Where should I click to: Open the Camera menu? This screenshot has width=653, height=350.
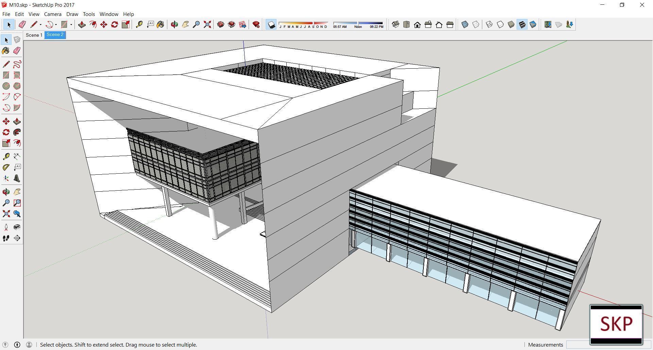(52, 14)
